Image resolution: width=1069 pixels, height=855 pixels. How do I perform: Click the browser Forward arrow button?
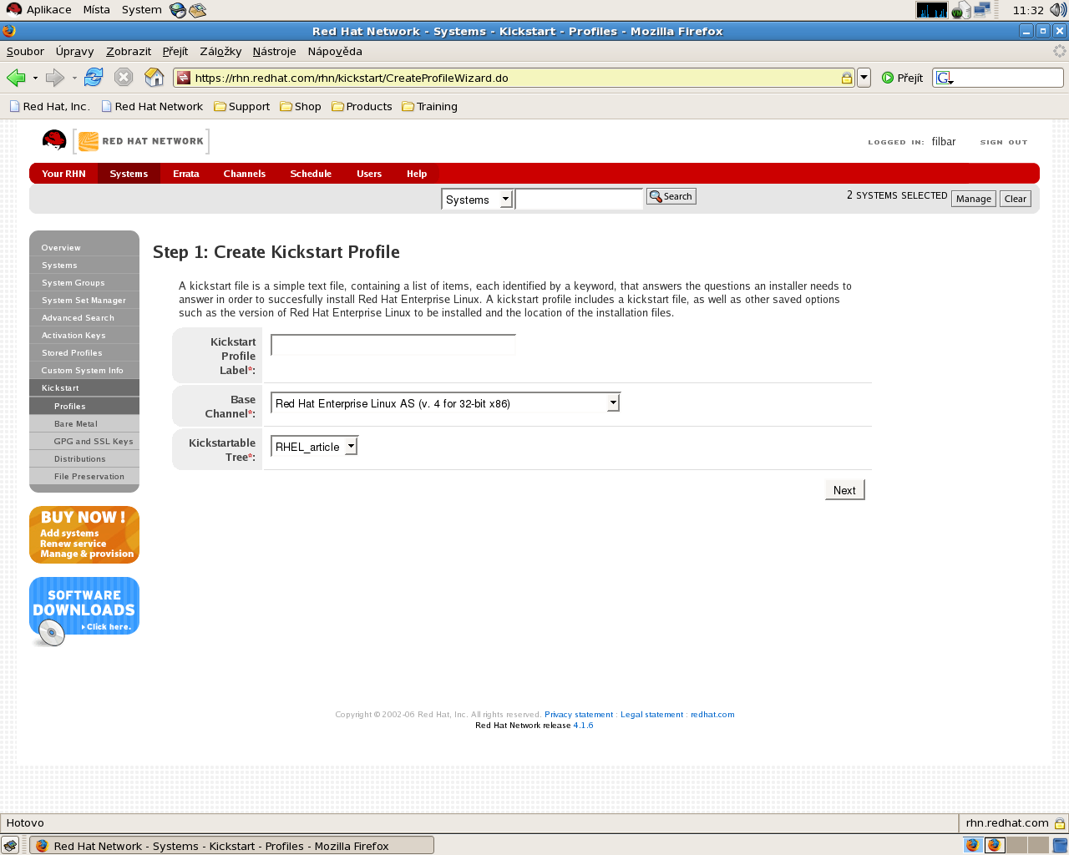coord(55,78)
